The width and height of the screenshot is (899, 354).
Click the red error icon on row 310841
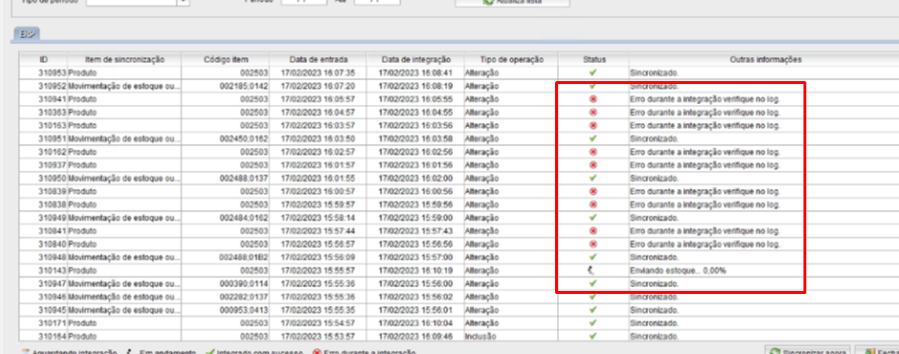point(593,231)
